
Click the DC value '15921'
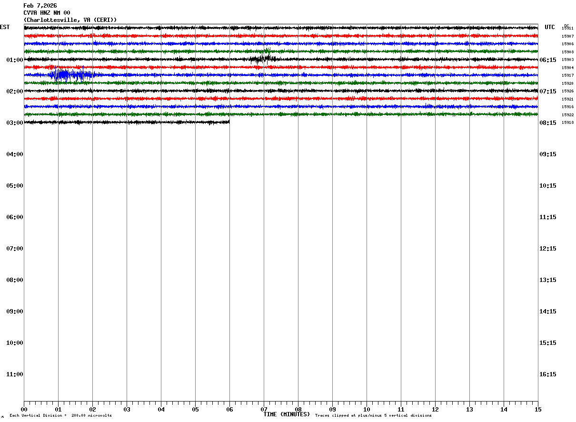coord(567,99)
